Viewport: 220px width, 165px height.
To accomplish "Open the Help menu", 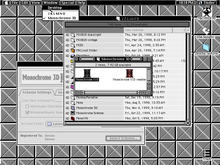I will click(x=81, y=3).
